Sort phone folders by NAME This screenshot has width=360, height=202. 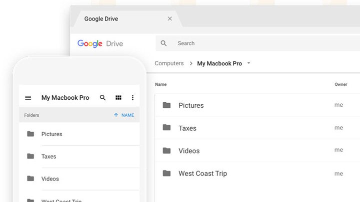click(127, 115)
